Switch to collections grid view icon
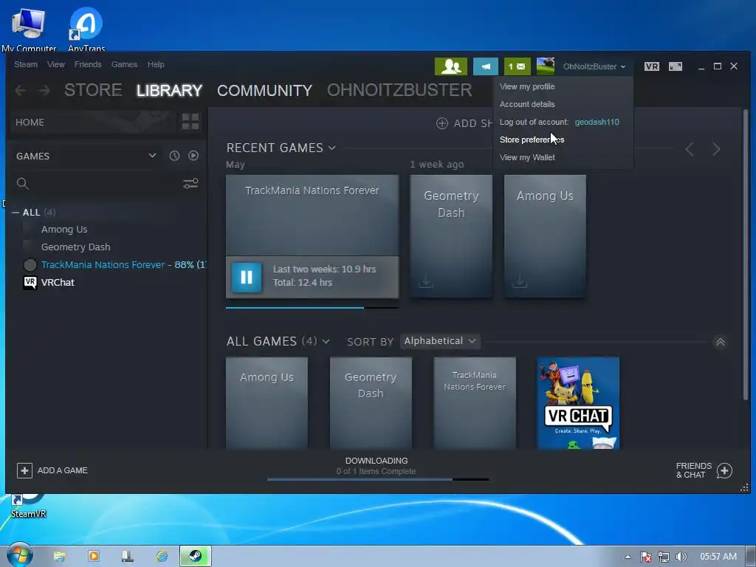Screen dimensions: 756x567 pos(190,122)
